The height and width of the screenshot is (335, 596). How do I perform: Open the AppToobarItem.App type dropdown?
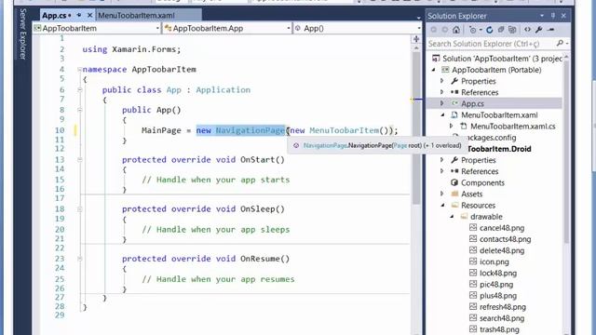[227, 28]
